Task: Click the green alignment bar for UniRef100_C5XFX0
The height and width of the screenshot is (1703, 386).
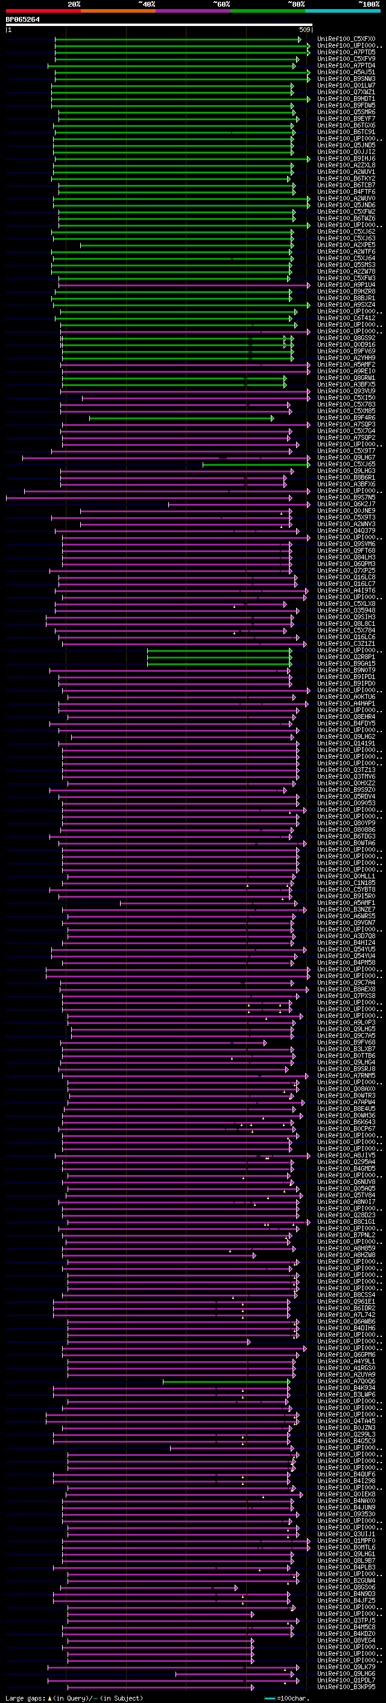Action: pos(177,39)
